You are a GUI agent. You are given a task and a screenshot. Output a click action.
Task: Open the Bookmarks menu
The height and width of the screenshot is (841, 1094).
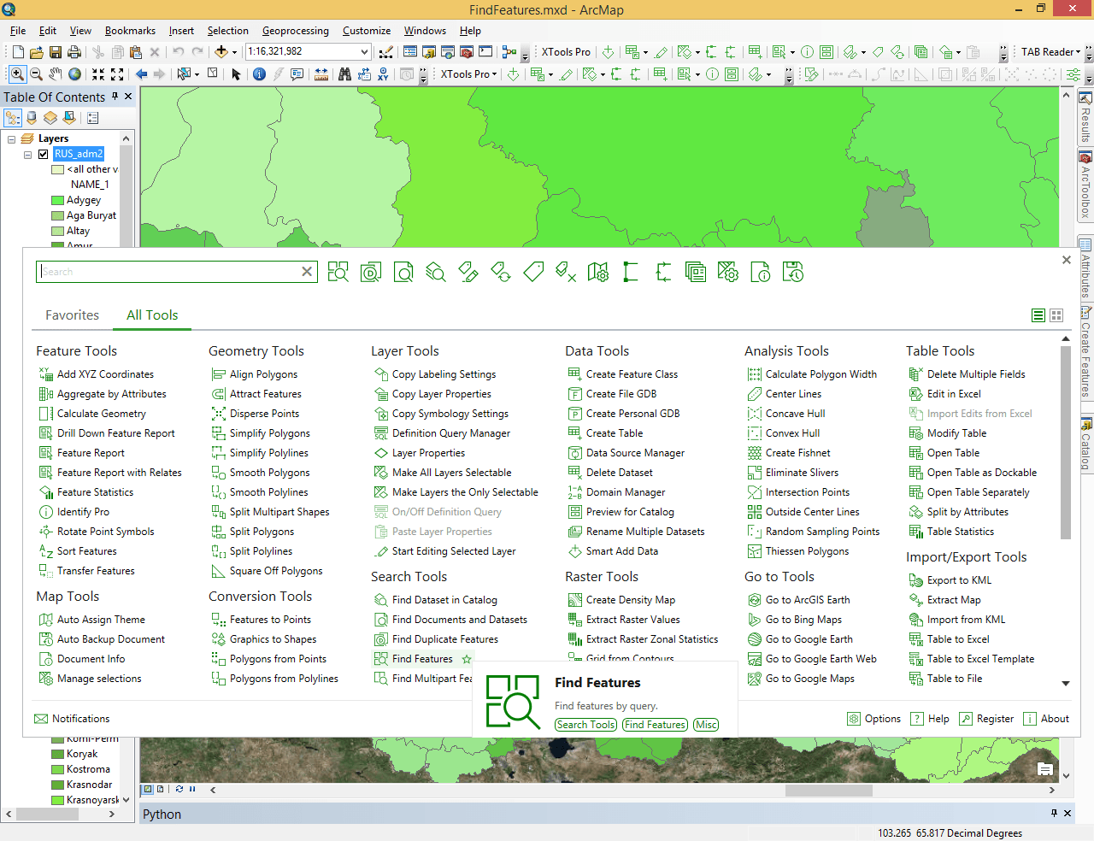(131, 31)
